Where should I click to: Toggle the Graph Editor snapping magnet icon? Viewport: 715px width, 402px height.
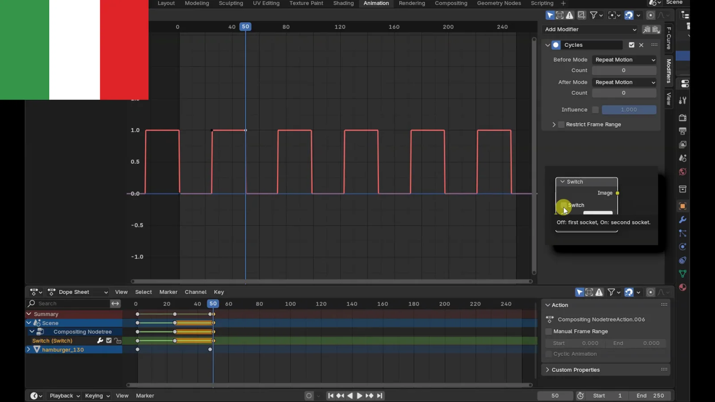coord(629,15)
